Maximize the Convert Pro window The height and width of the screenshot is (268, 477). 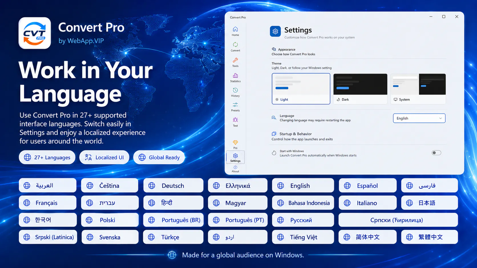[x=444, y=17]
